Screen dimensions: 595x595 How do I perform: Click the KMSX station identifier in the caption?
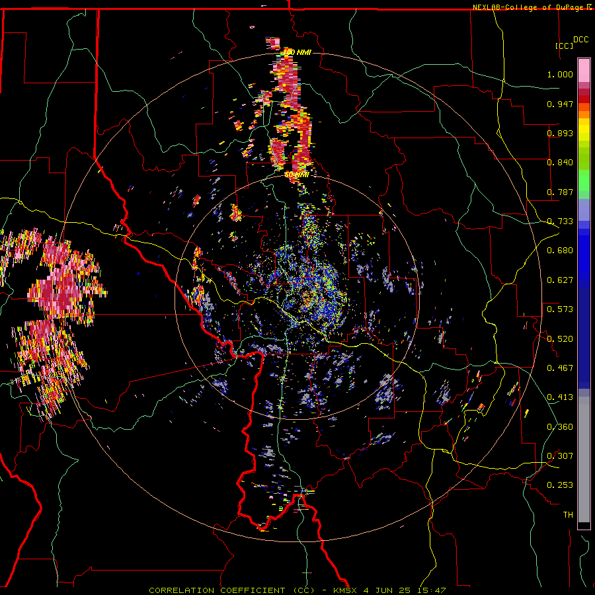pos(345,590)
